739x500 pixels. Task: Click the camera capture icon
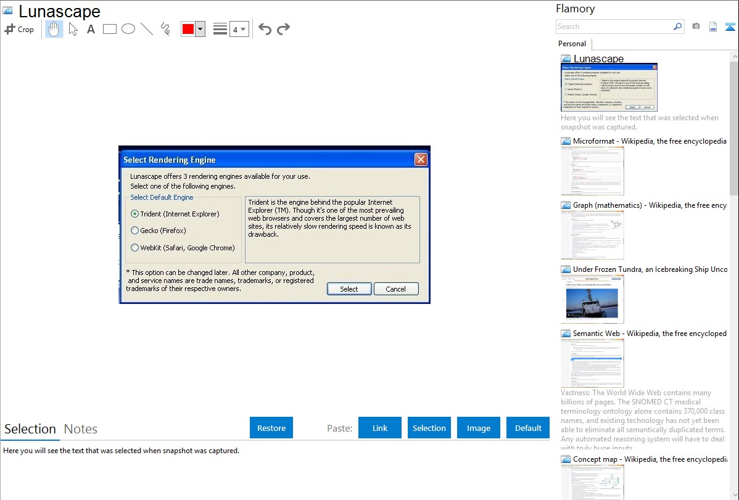[696, 27]
